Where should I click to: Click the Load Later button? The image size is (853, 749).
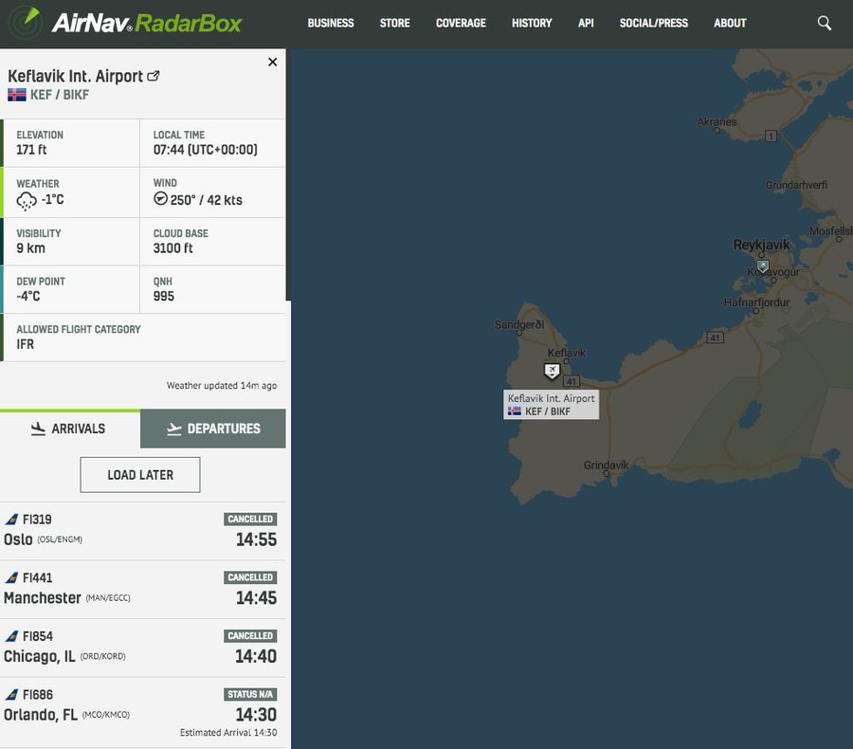(140, 475)
